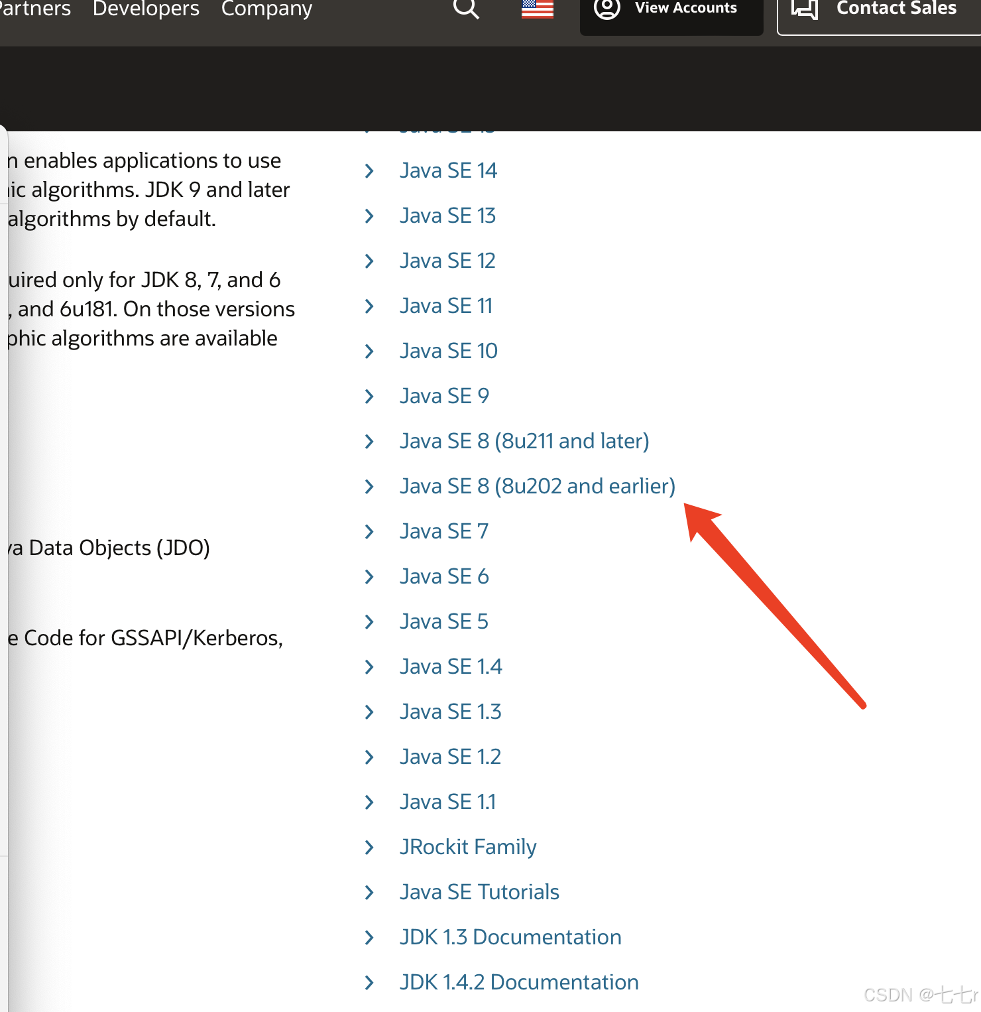This screenshot has height=1012, width=981.
Task: Open the Java SE Tutorials link
Action: 479,892
